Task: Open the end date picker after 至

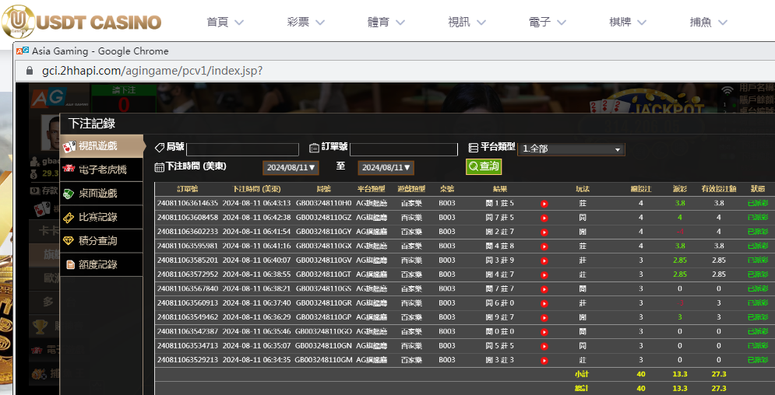Action: click(x=386, y=167)
